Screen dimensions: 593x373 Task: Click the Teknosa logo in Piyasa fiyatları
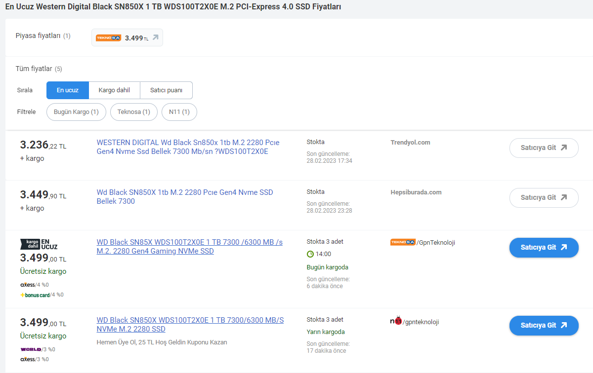(108, 38)
